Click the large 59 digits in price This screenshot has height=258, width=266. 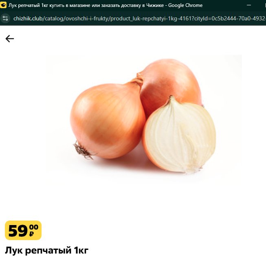[18, 231]
